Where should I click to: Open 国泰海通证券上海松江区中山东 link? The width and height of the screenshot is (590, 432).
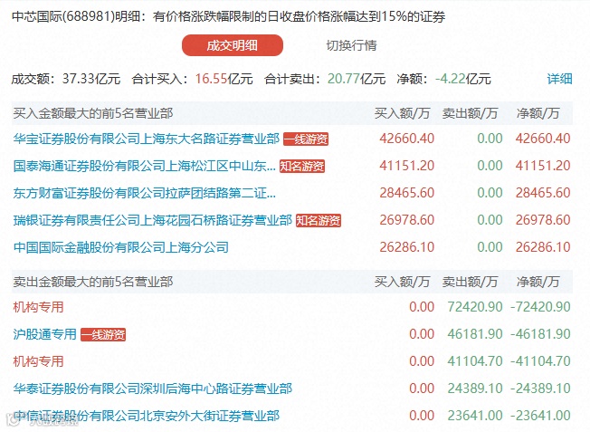pos(145,166)
